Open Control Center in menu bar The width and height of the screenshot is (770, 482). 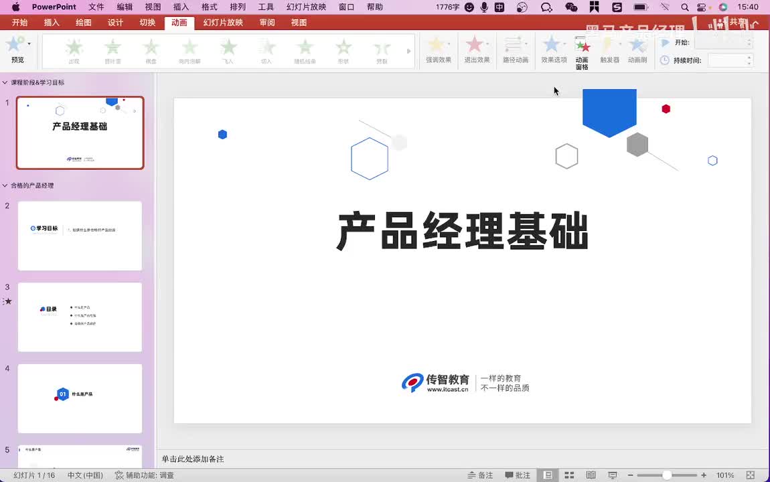702,7
